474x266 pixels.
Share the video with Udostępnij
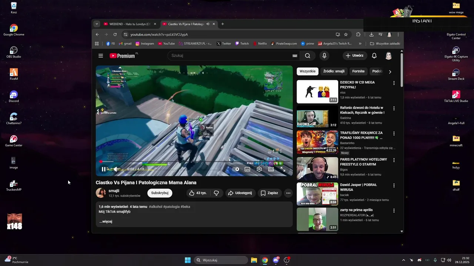240,193
